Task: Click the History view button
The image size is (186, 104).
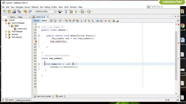Action: click(44, 21)
